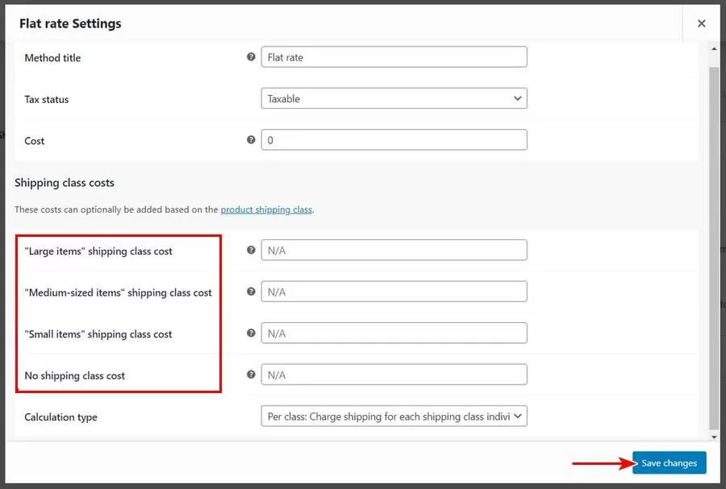Click the No shipping class cost field
The width and height of the screenshot is (726, 489).
point(394,375)
